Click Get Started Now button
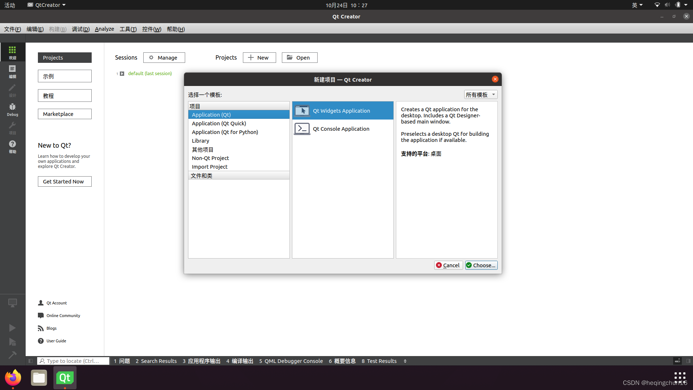 65,181
